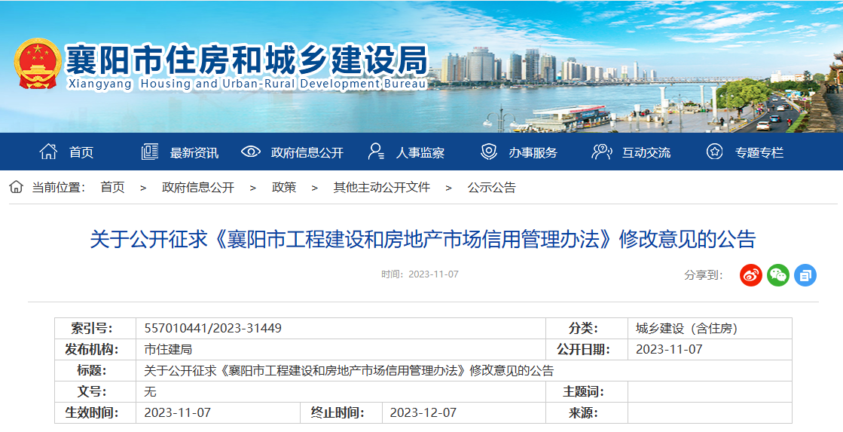Image resolution: width=843 pixels, height=432 pixels.
Task: Navigate to 政策 breadcrumb link
Action: 284,187
